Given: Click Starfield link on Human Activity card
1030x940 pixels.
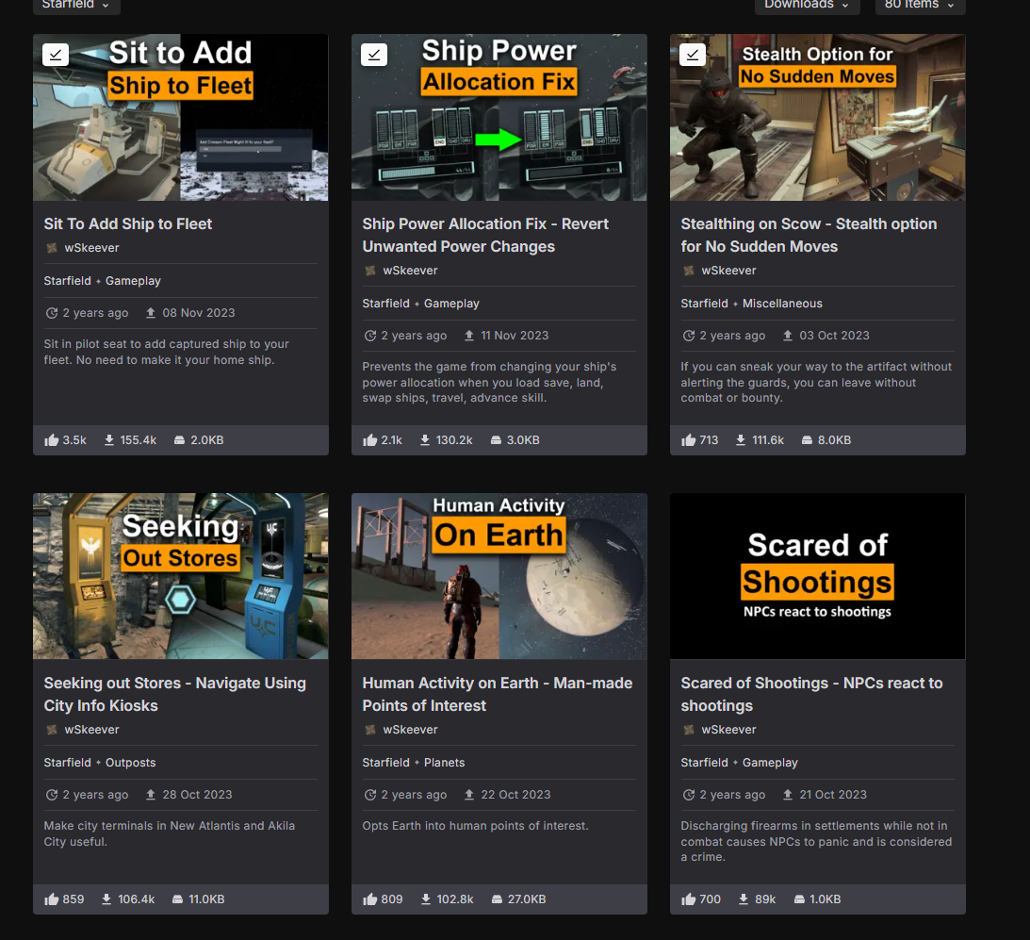Looking at the screenshot, I should (x=386, y=763).
